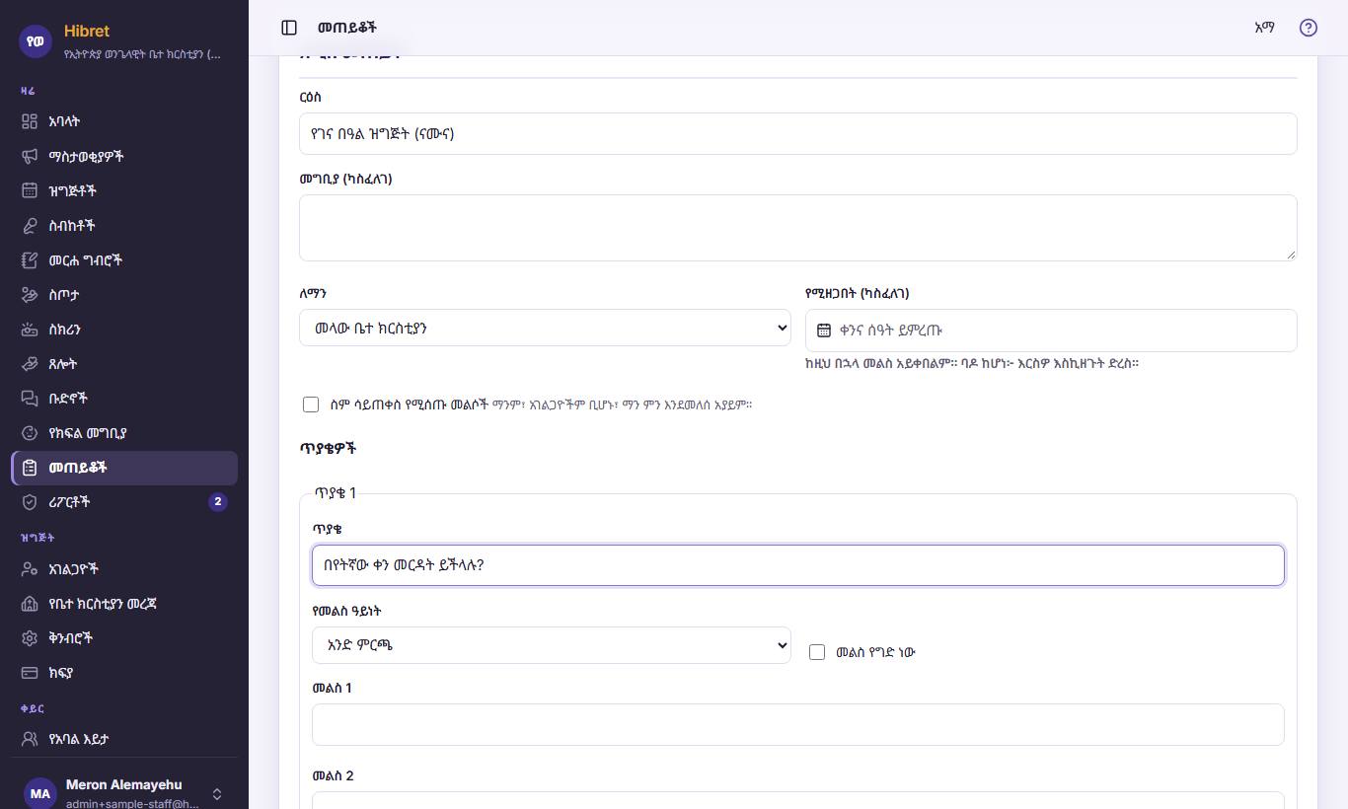Viewport: 1348px width, 809px height.
Task: Click the መርሐ ግብሮች sidebar icon
Action: pyautogui.click(x=30, y=259)
